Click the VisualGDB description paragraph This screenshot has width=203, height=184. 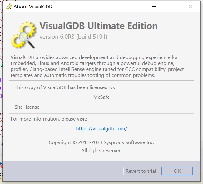click(x=97, y=66)
